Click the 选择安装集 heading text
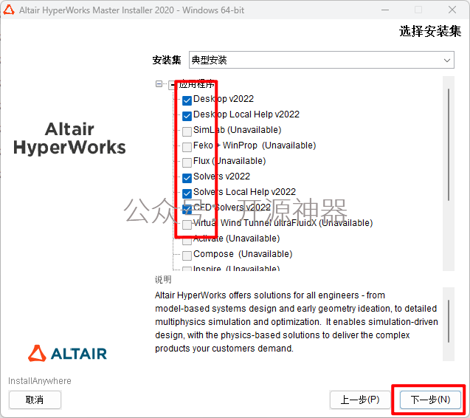470x418 pixels. click(x=430, y=31)
